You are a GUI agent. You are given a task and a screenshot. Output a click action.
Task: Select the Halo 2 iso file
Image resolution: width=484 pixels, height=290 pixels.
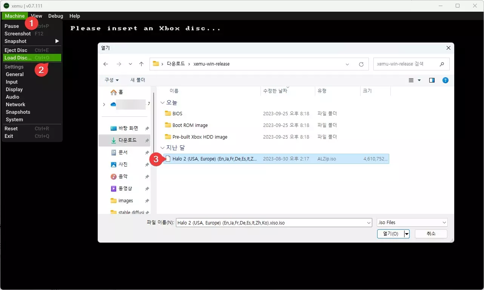click(276, 159)
